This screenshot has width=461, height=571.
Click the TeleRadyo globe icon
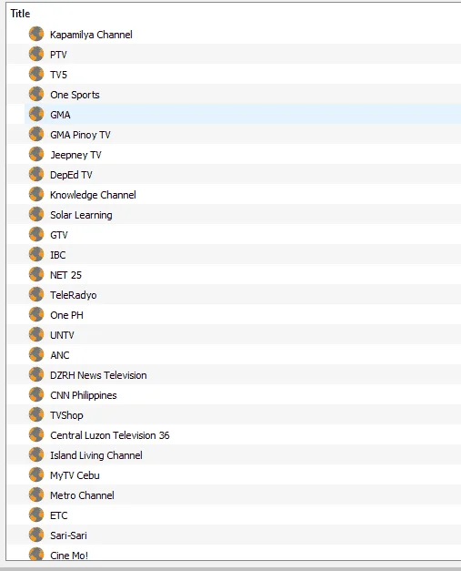pos(36,294)
